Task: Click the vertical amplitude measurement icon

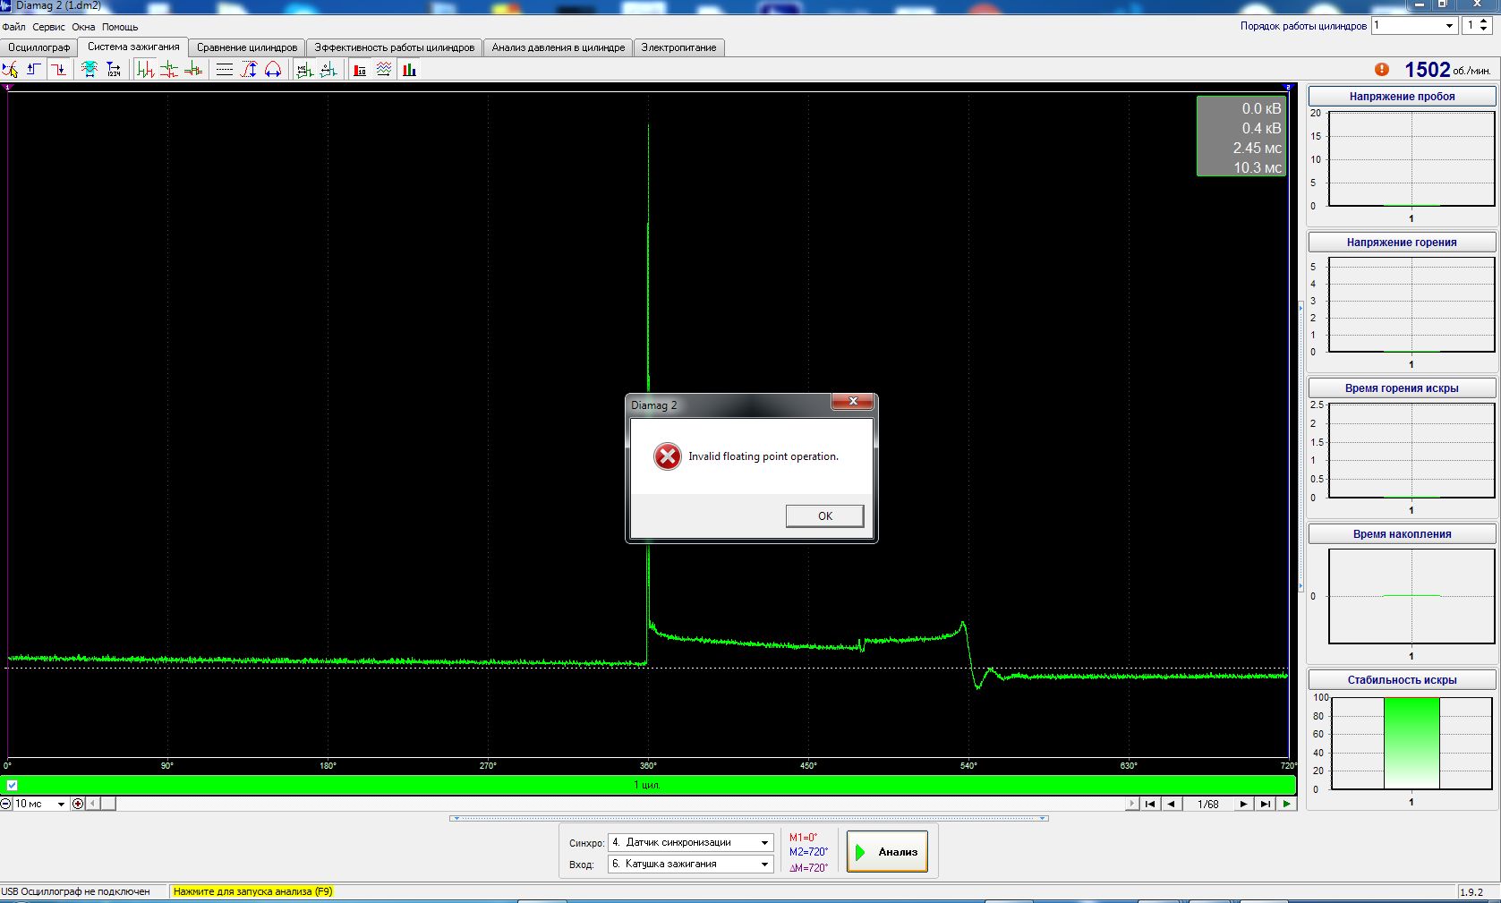Action: click(x=249, y=70)
